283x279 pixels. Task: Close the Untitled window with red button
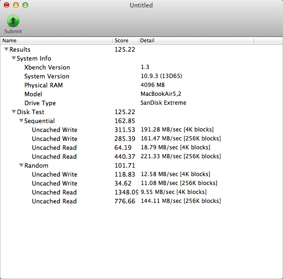[7, 5]
